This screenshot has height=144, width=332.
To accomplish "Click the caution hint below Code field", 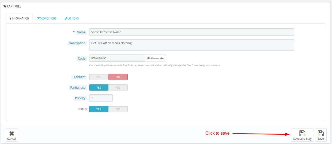I will coord(155,65).
